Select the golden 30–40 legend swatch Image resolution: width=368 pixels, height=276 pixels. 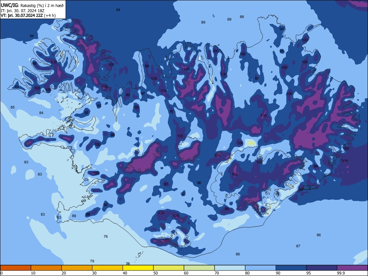(107, 268)
